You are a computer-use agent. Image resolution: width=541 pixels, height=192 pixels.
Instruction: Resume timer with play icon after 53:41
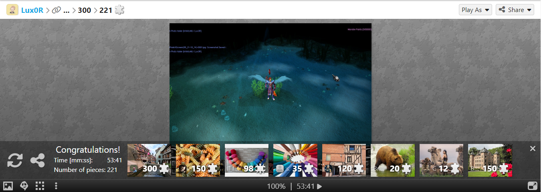[x=320, y=186]
